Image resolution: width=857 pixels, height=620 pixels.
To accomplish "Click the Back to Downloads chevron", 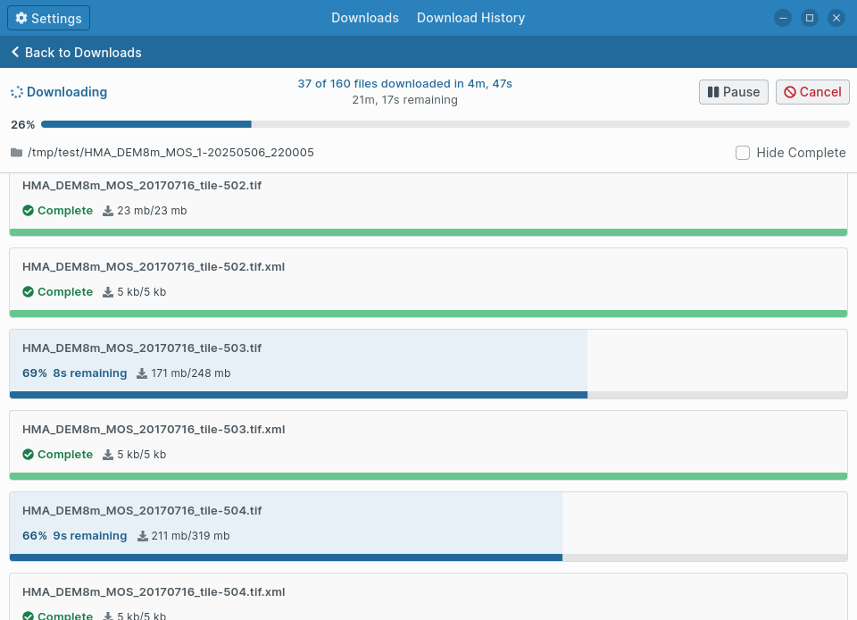I will pyautogui.click(x=15, y=53).
